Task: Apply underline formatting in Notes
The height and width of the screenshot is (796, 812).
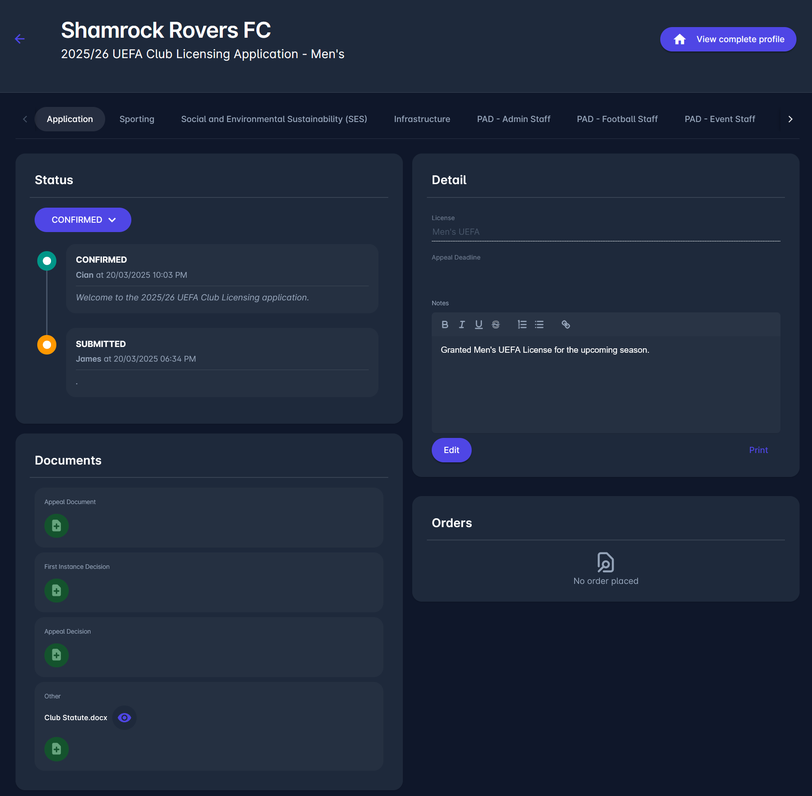Action: [x=478, y=324]
